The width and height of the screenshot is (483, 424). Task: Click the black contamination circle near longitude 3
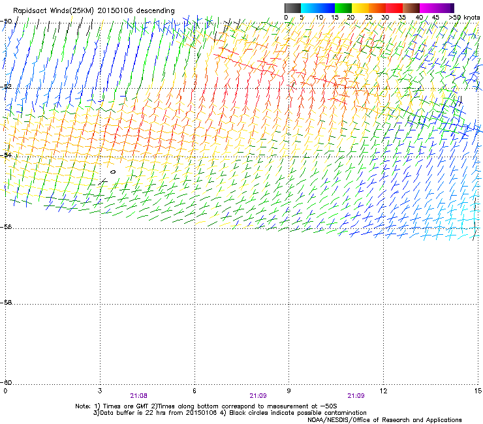pyautogui.click(x=113, y=172)
